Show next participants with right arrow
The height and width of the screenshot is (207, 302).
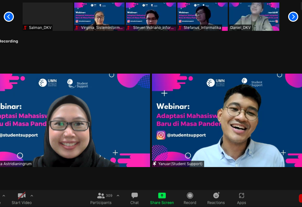tap(293, 17)
